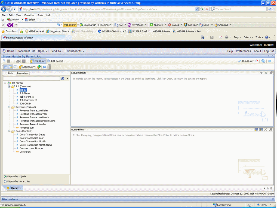Collapse the Job Margin universe node
The height and width of the screenshot is (208, 277).
[x=5, y=83]
